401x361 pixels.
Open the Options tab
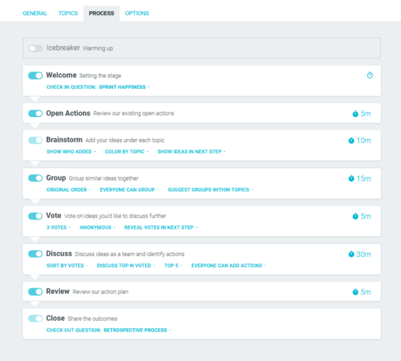137,13
